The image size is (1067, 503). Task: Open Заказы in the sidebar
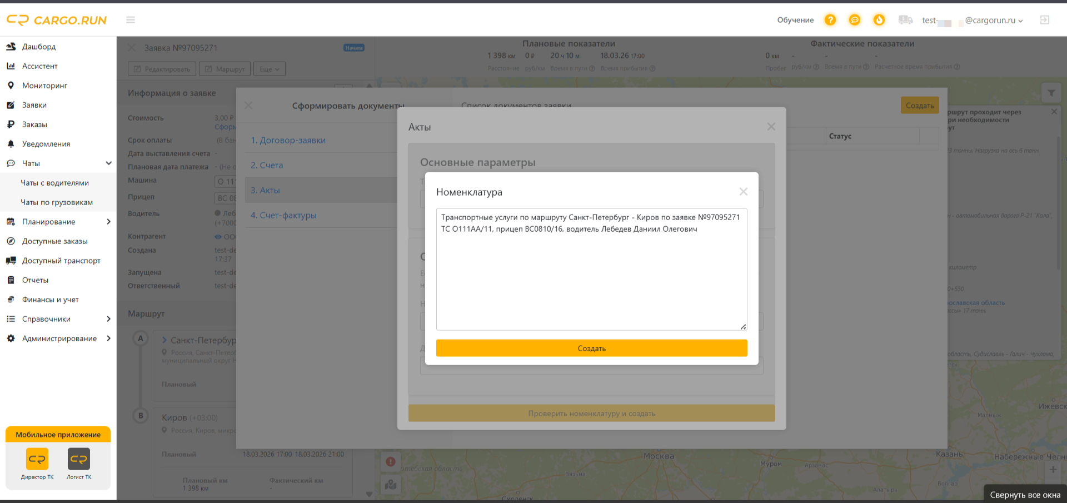pyautogui.click(x=34, y=124)
